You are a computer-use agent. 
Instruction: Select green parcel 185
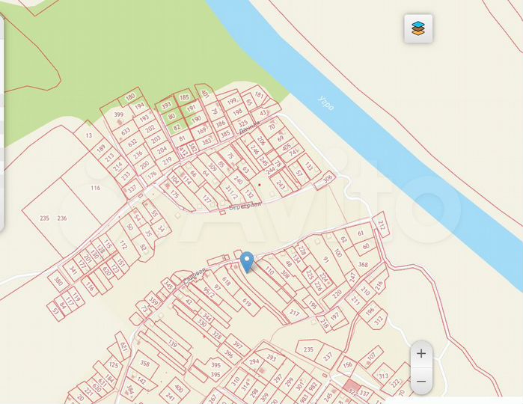[x=184, y=97]
